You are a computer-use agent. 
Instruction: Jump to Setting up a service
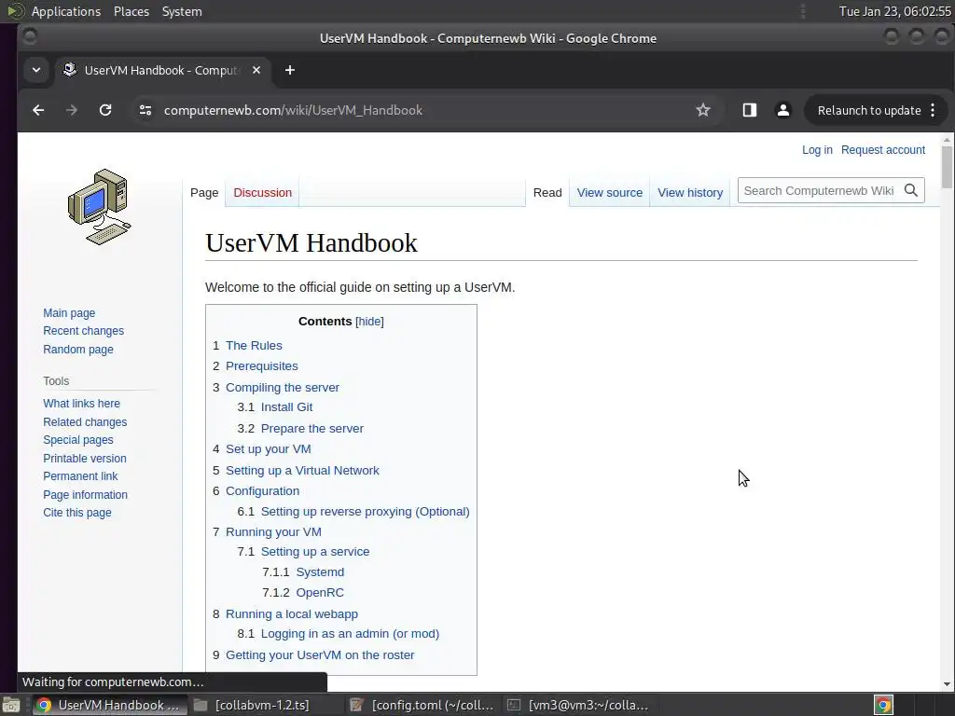(315, 552)
